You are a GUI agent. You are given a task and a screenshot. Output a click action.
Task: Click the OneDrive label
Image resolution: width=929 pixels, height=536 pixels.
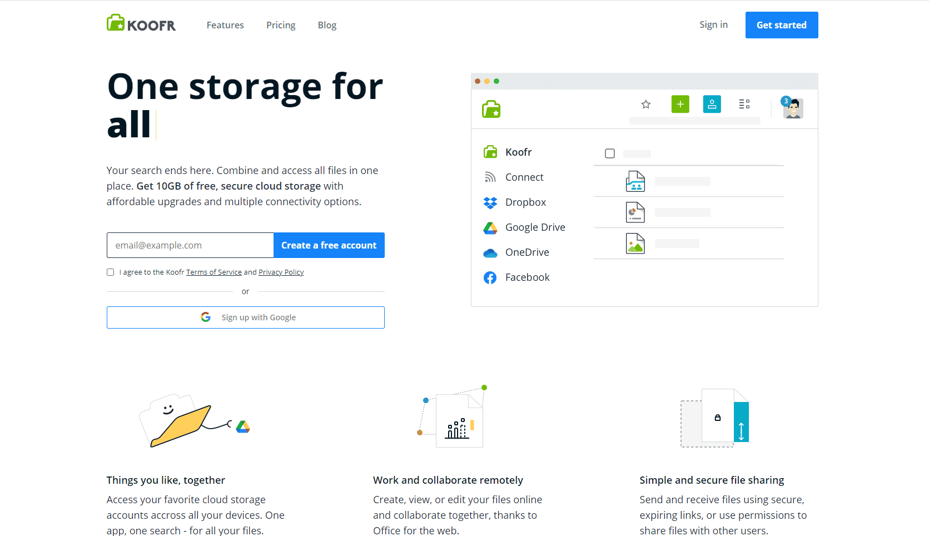(x=527, y=252)
